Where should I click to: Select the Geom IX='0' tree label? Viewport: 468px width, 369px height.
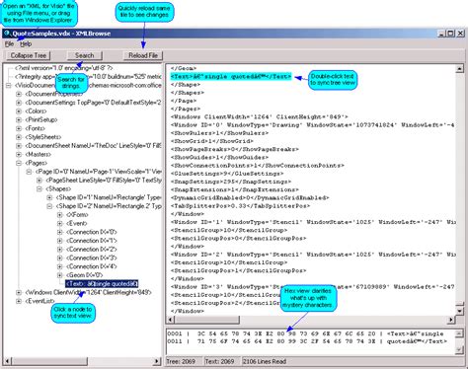[x=85, y=275]
